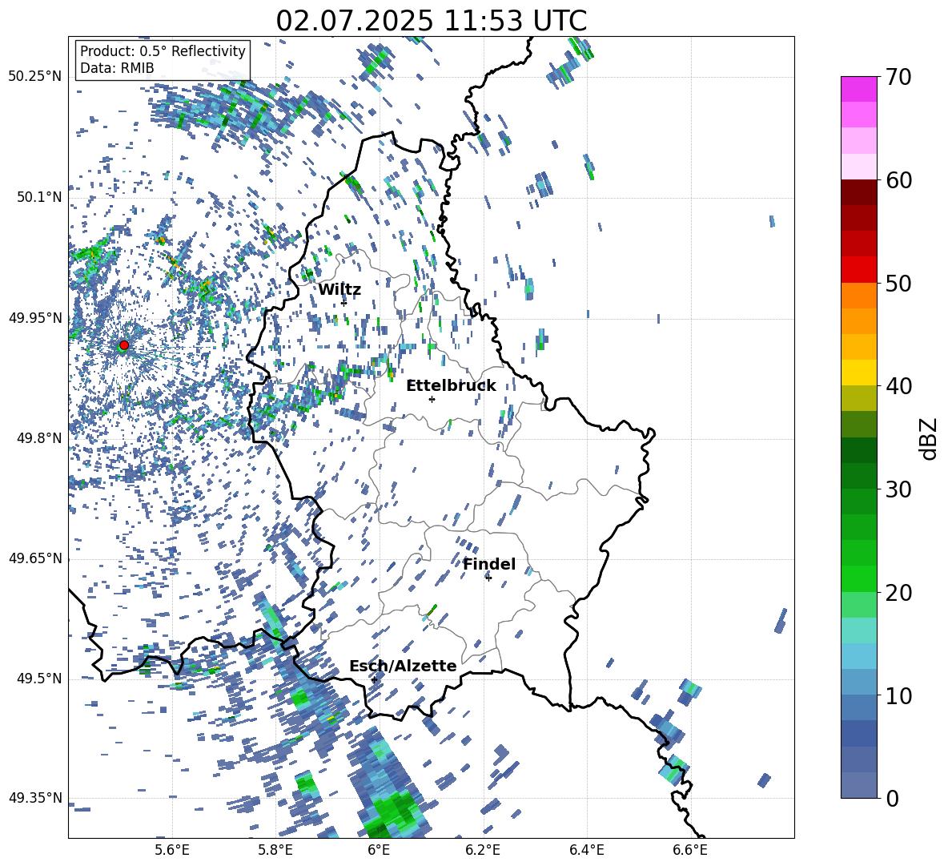Select the Wiltz city label
Image resolution: width=948 pixels, height=866 pixels.
tap(339, 290)
